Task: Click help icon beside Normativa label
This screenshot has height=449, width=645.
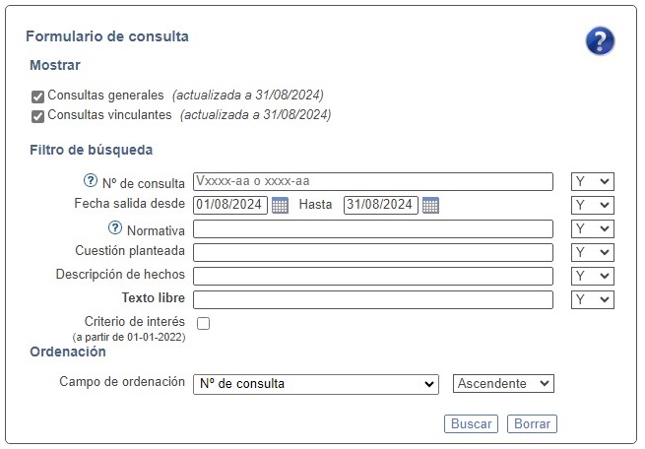Action: pyautogui.click(x=114, y=228)
